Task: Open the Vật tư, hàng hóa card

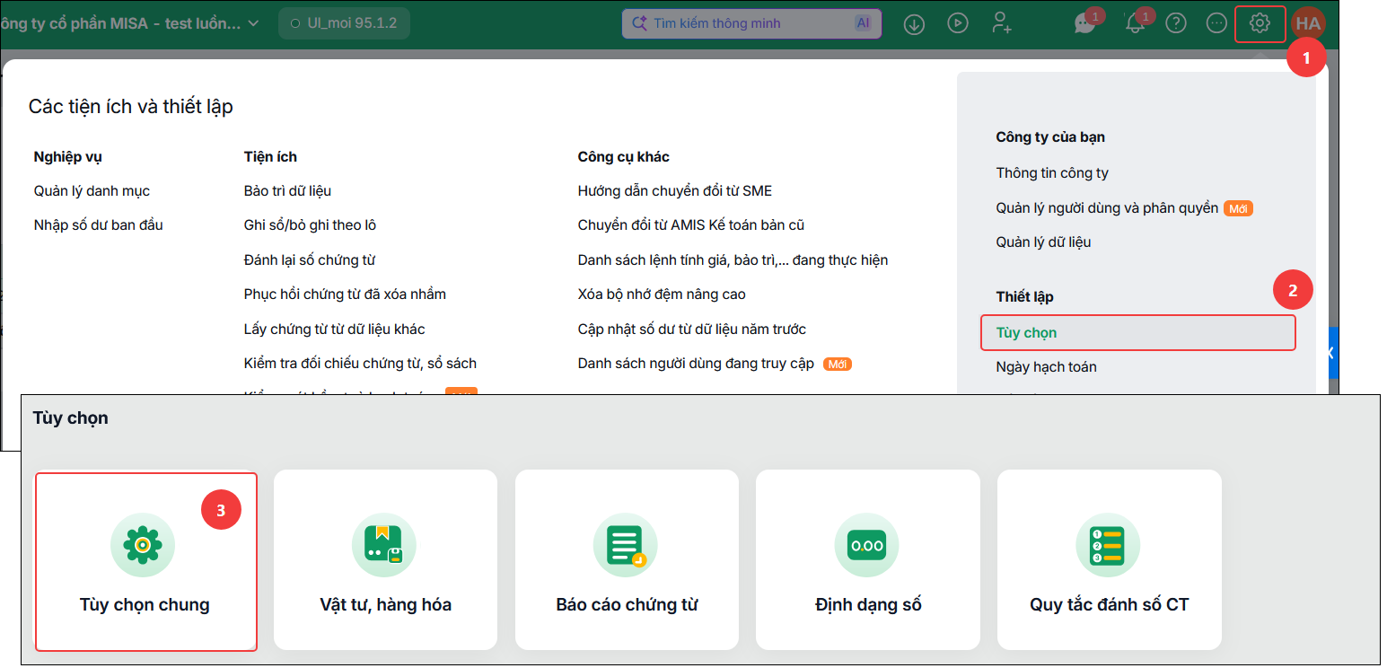Action: click(x=385, y=559)
